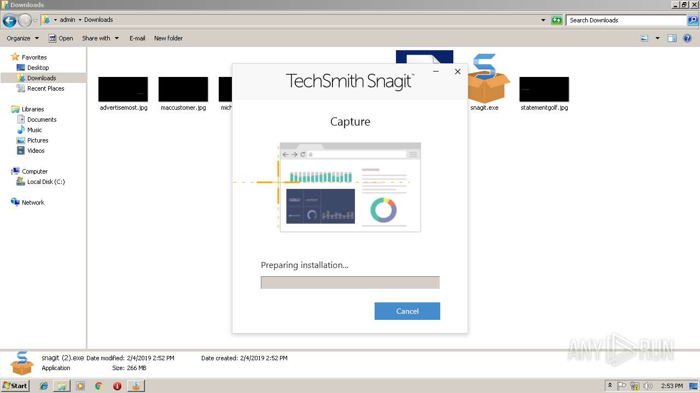
Task: Click the Search Downloads field
Action: [627, 20]
